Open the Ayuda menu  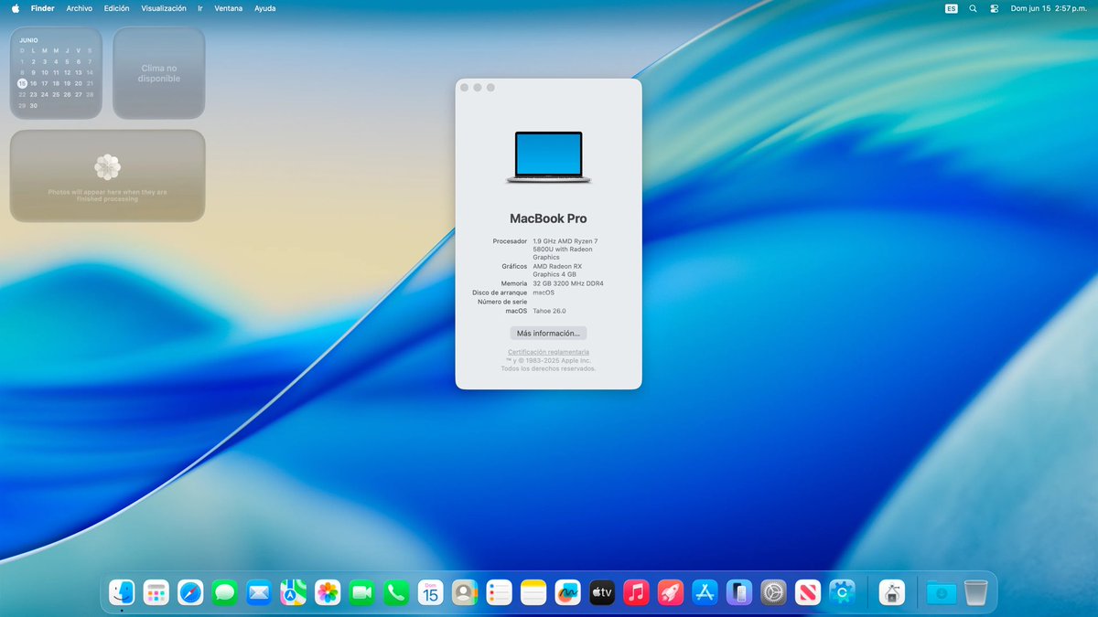(264, 8)
